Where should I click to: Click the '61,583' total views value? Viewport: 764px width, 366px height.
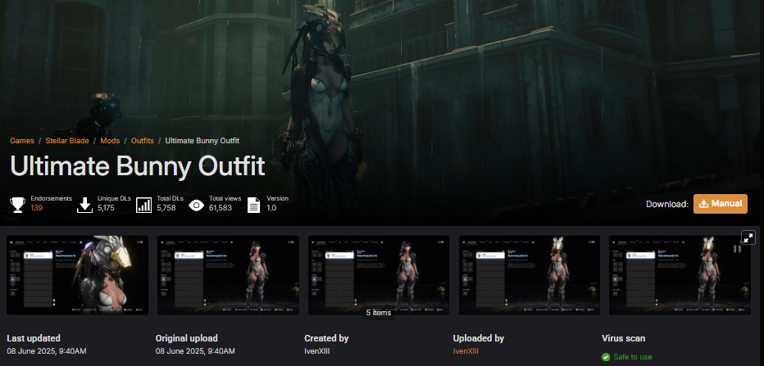(221, 208)
